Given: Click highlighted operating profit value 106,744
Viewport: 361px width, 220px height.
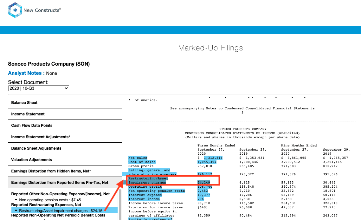Looking at the screenshot, I should [205, 187].
